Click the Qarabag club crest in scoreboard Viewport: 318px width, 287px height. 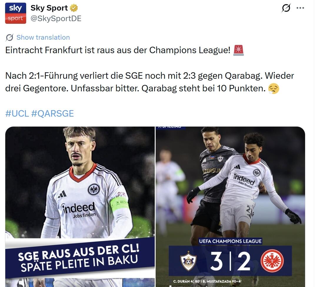[188, 261]
